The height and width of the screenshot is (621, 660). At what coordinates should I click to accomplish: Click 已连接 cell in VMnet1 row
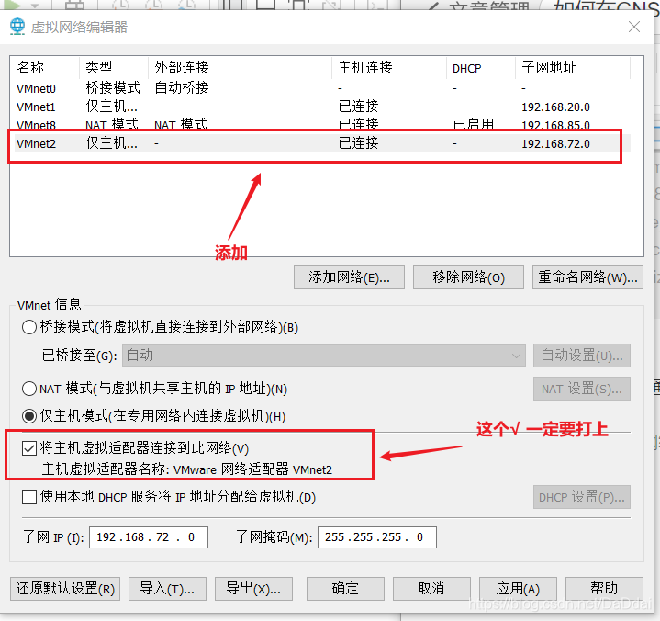click(x=359, y=107)
